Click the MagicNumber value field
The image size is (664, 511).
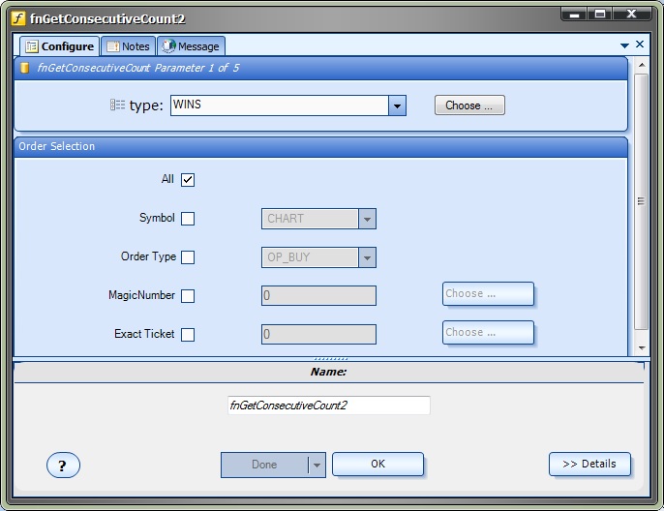[x=318, y=295]
